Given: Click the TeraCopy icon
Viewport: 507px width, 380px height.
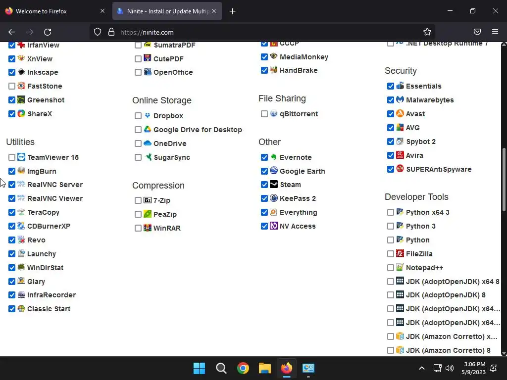Looking at the screenshot, I should pyautogui.click(x=21, y=212).
